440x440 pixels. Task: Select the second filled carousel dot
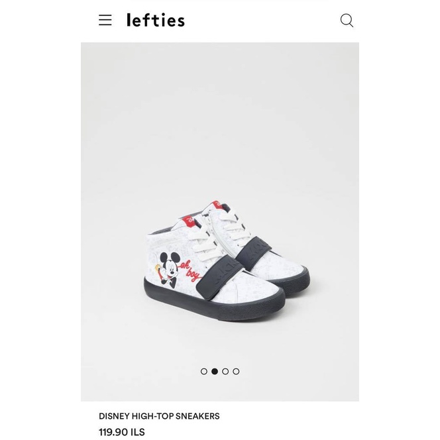[215, 371]
